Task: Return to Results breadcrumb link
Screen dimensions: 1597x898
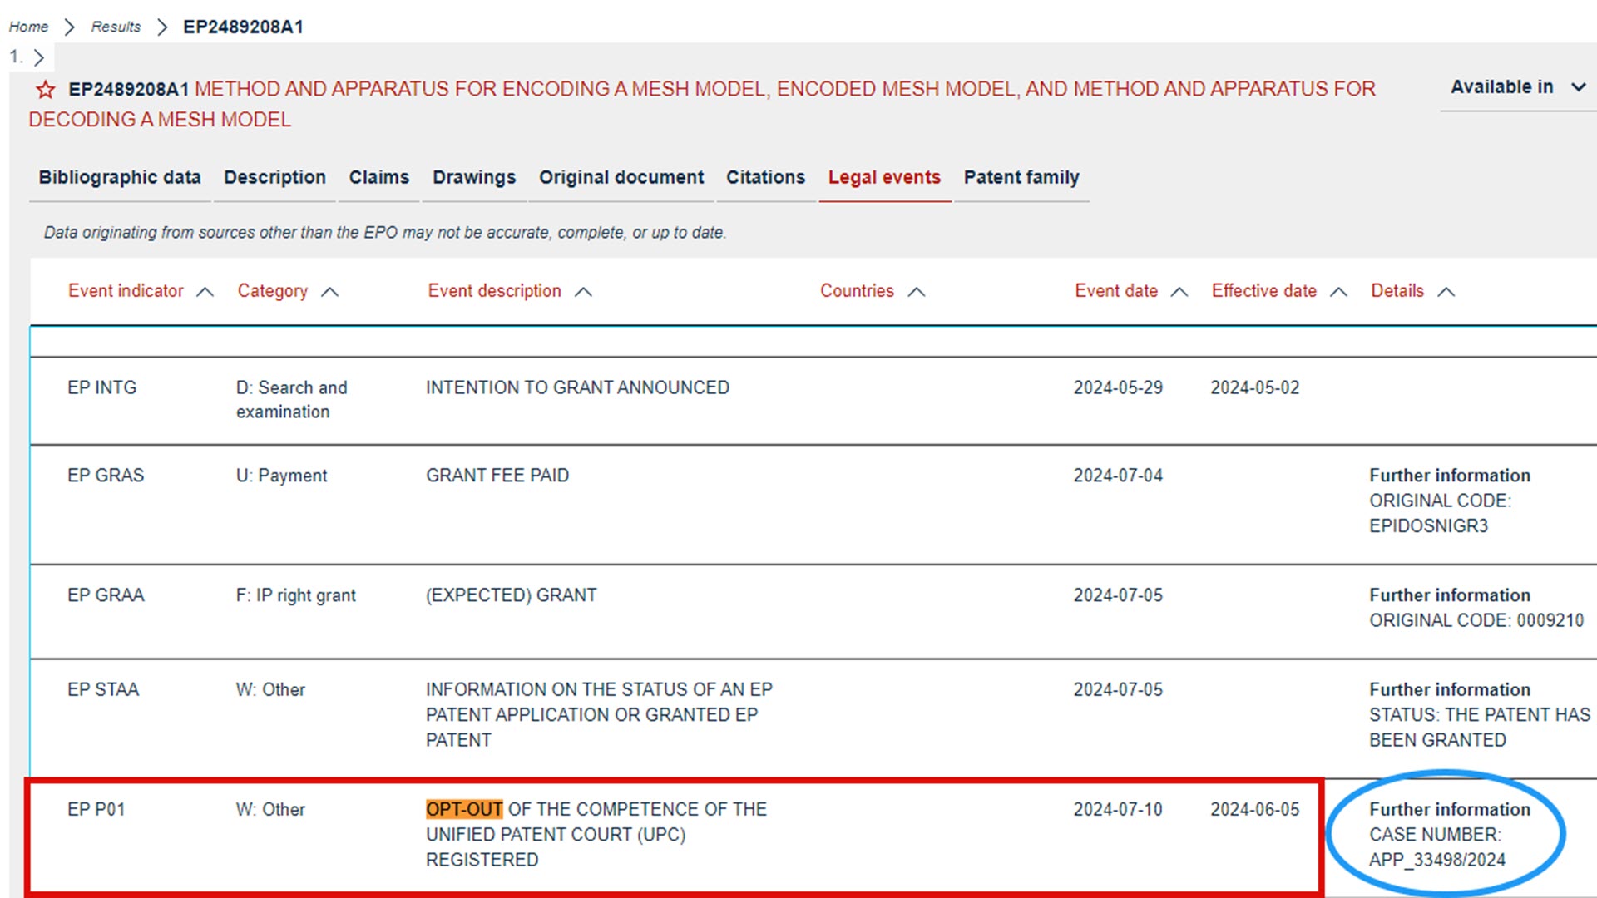Action: 116,27
